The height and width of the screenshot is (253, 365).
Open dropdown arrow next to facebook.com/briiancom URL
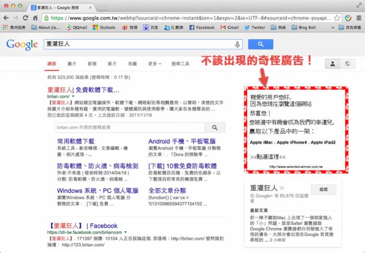point(126,232)
